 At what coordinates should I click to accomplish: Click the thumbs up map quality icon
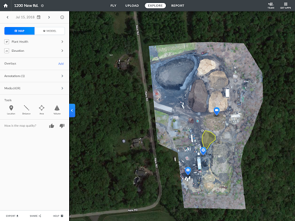[x=51, y=126]
